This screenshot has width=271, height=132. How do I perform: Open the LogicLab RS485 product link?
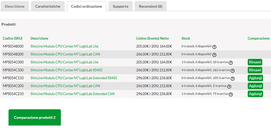click(x=66, y=70)
